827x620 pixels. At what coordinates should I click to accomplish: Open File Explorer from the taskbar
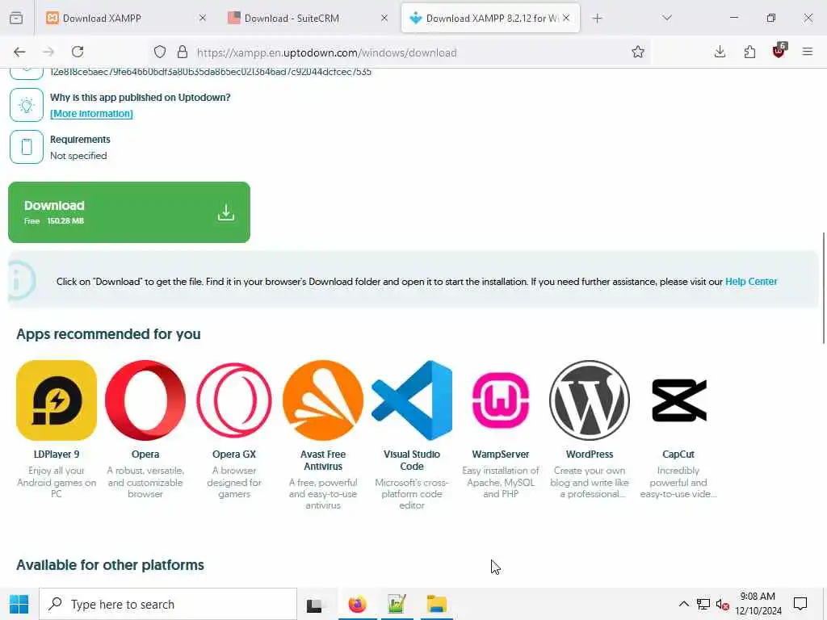point(437,604)
